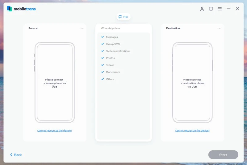Click the source phone placeholder image
The image size is (247, 165).
pyautogui.click(x=55, y=82)
